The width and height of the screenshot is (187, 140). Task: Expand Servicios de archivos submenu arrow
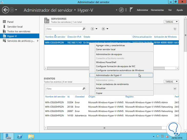38,41
